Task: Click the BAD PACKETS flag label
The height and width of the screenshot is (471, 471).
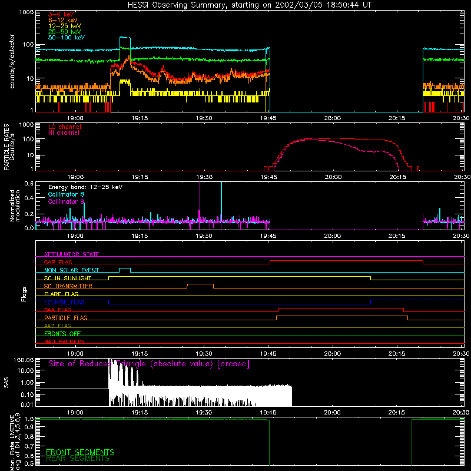Action: (x=64, y=341)
